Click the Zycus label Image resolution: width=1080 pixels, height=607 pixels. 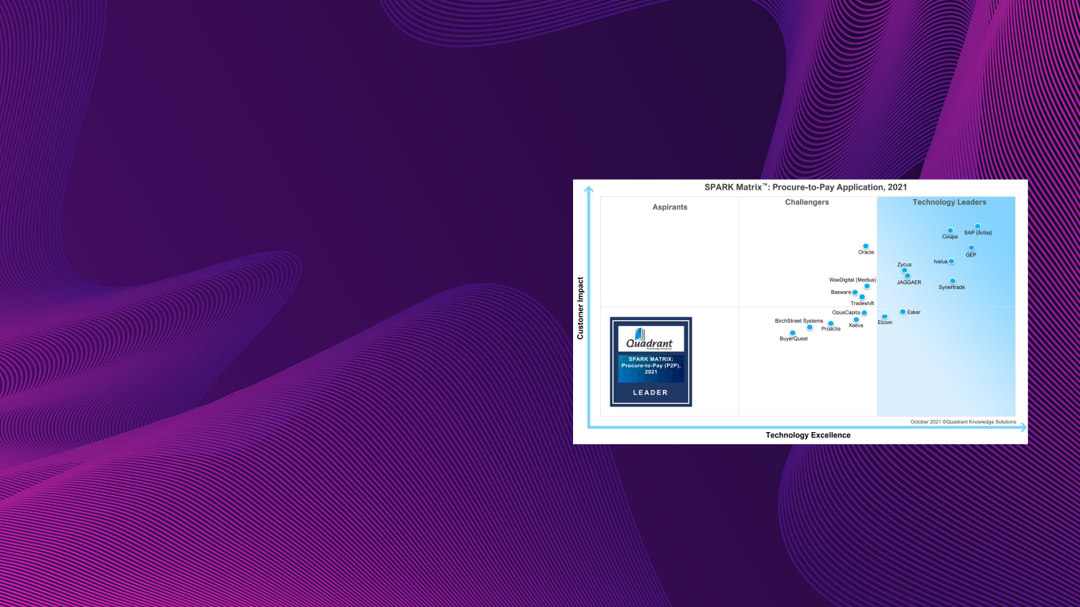pos(905,265)
